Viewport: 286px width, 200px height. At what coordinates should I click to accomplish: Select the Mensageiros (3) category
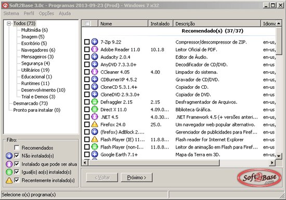[37, 57]
